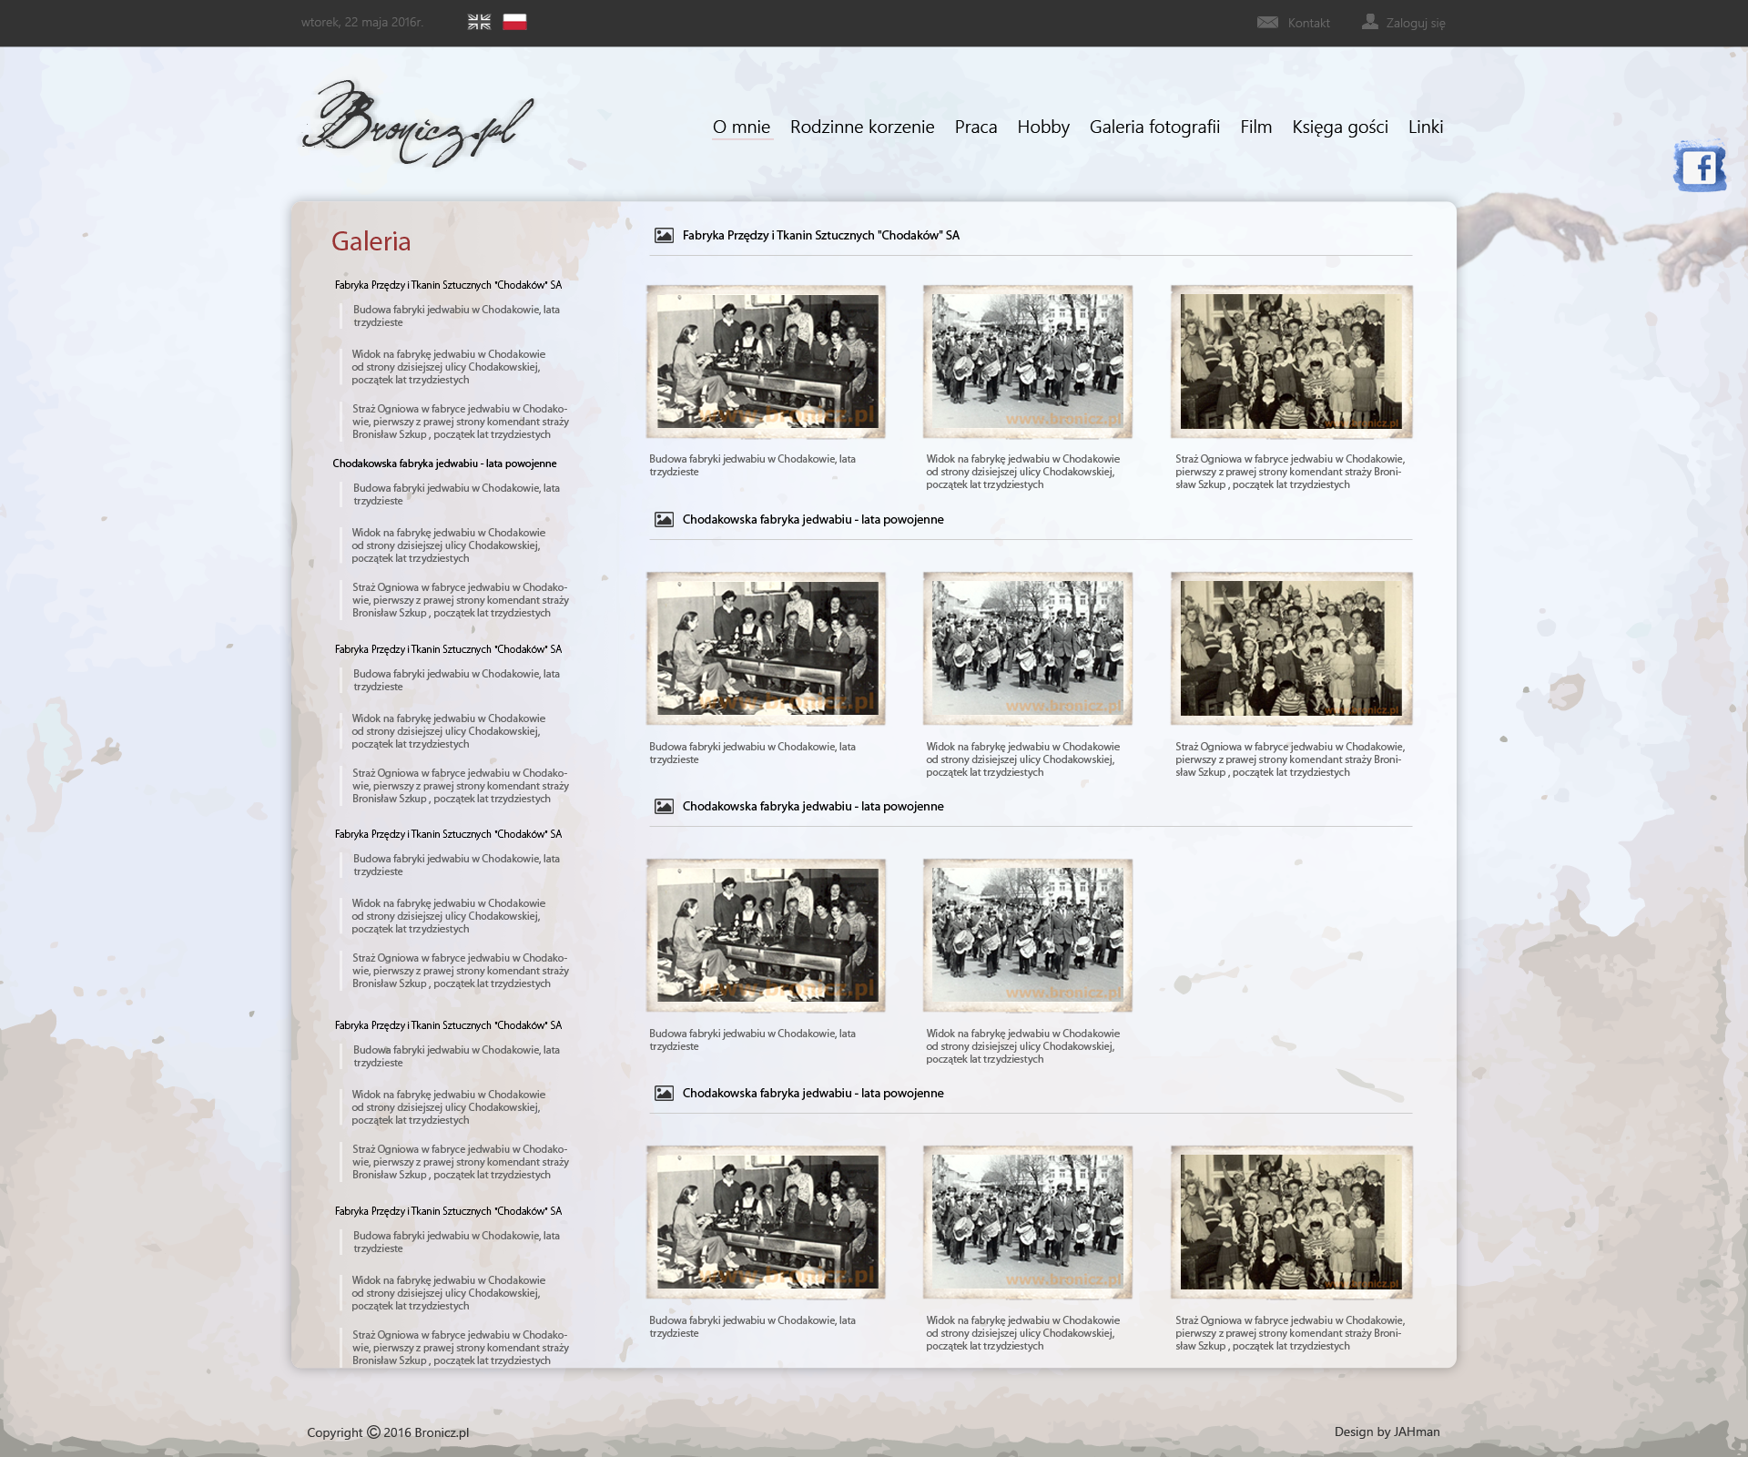Click the user silhouette icon beside Zaloguj się
This screenshot has width=1748, height=1457.
[1370, 22]
